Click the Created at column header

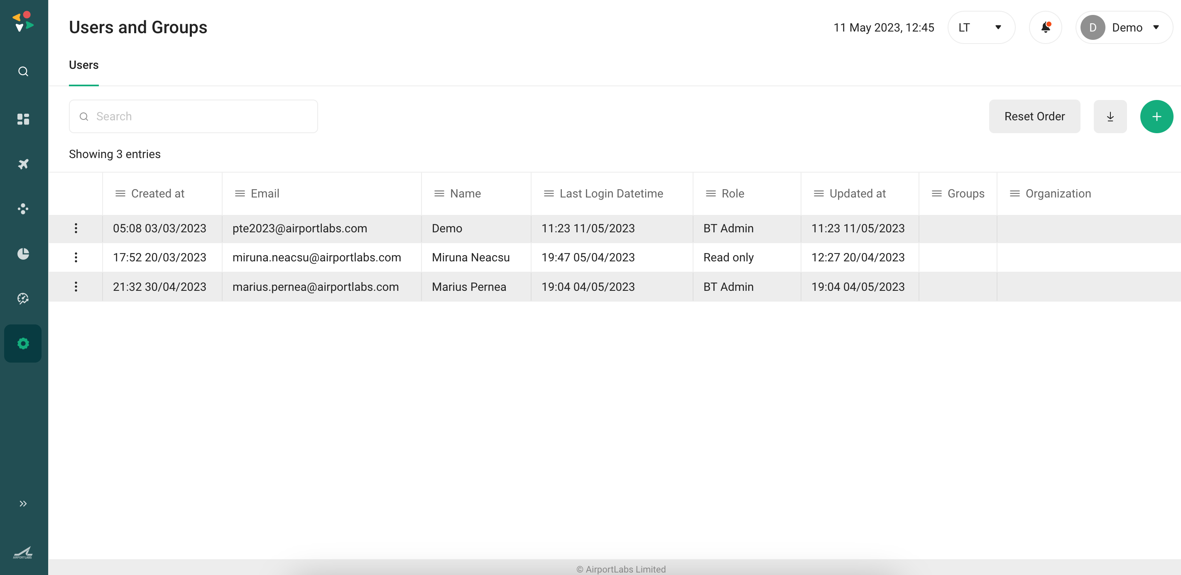coord(157,193)
